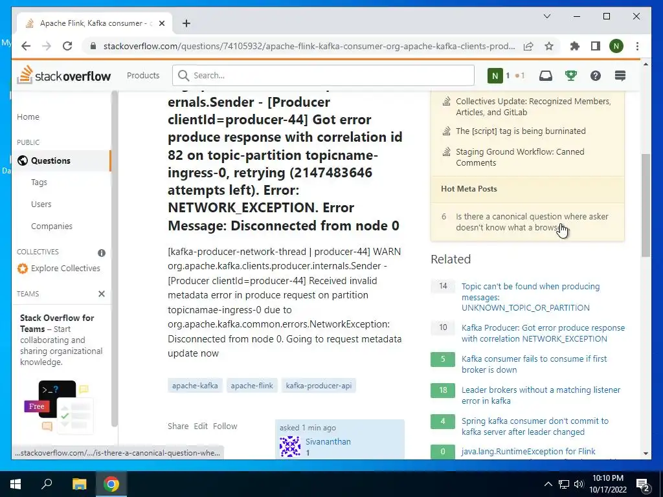Share this page icon in address bar
The width and height of the screenshot is (663, 497).
click(528, 46)
